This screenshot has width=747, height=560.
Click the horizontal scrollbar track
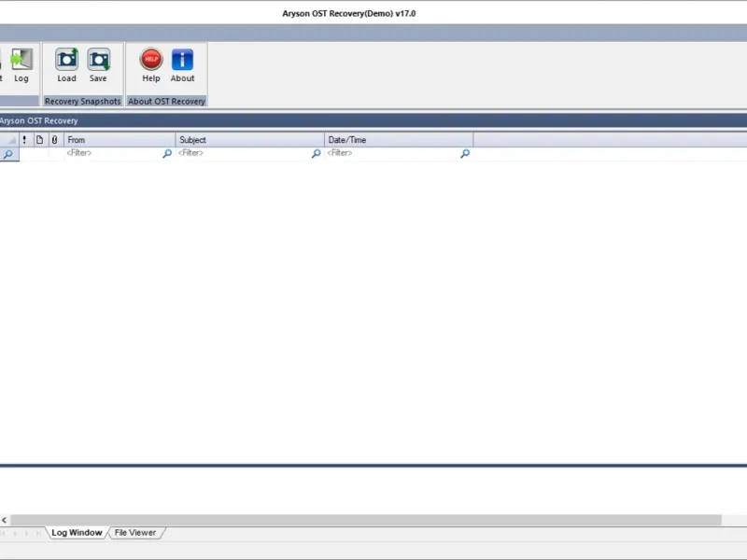click(x=366, y=520)
